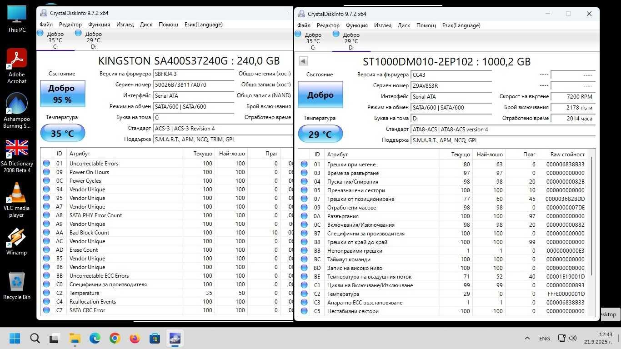
Task: Select the Erase Count attribute row
Action: 167,249
